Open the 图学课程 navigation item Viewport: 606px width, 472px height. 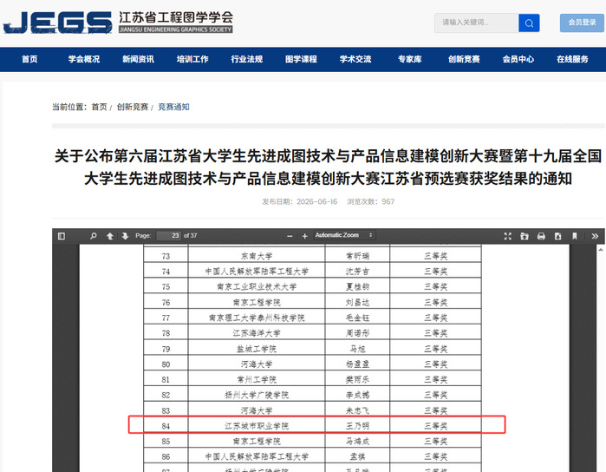tap(301, 59)
